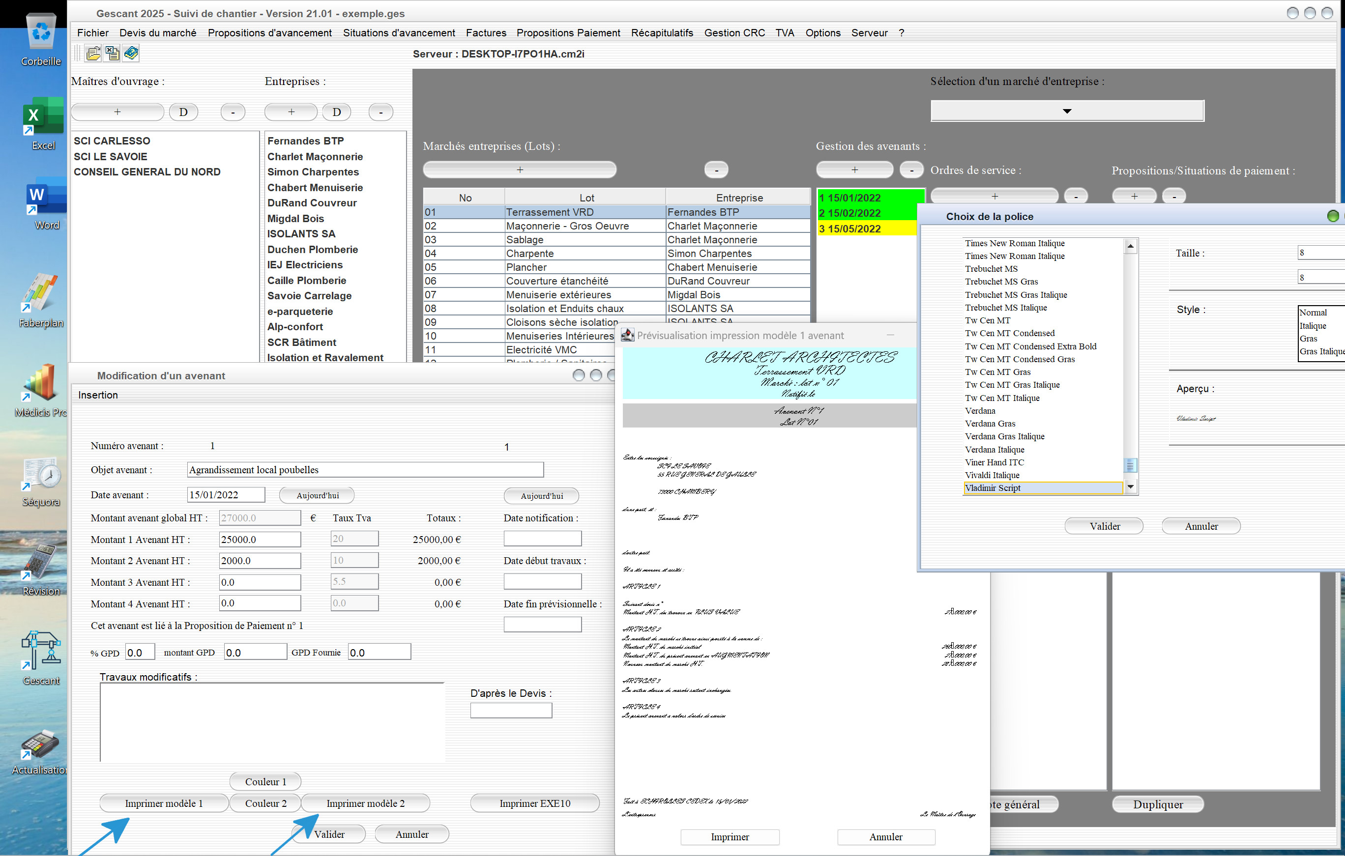1345x856 pixels.
Task: Minimize the Prévisualisation impression window
Action: tap(890, 335)
